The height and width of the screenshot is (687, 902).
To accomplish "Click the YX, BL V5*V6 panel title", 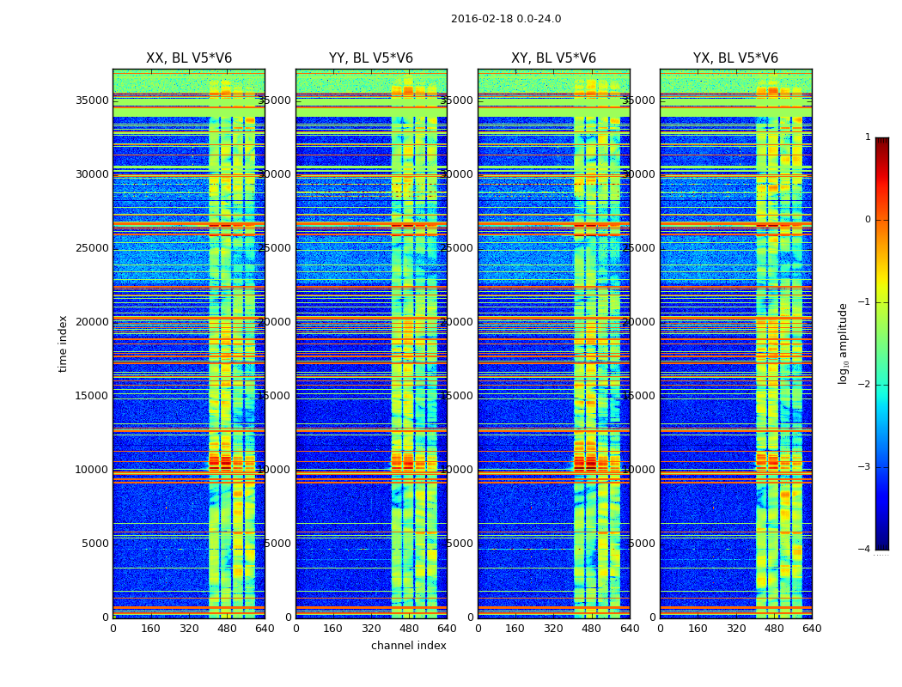I will [x=735, y=58].
